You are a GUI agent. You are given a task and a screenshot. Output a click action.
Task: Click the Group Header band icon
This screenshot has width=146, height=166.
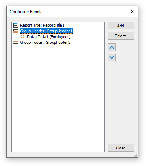click(16, 31)
